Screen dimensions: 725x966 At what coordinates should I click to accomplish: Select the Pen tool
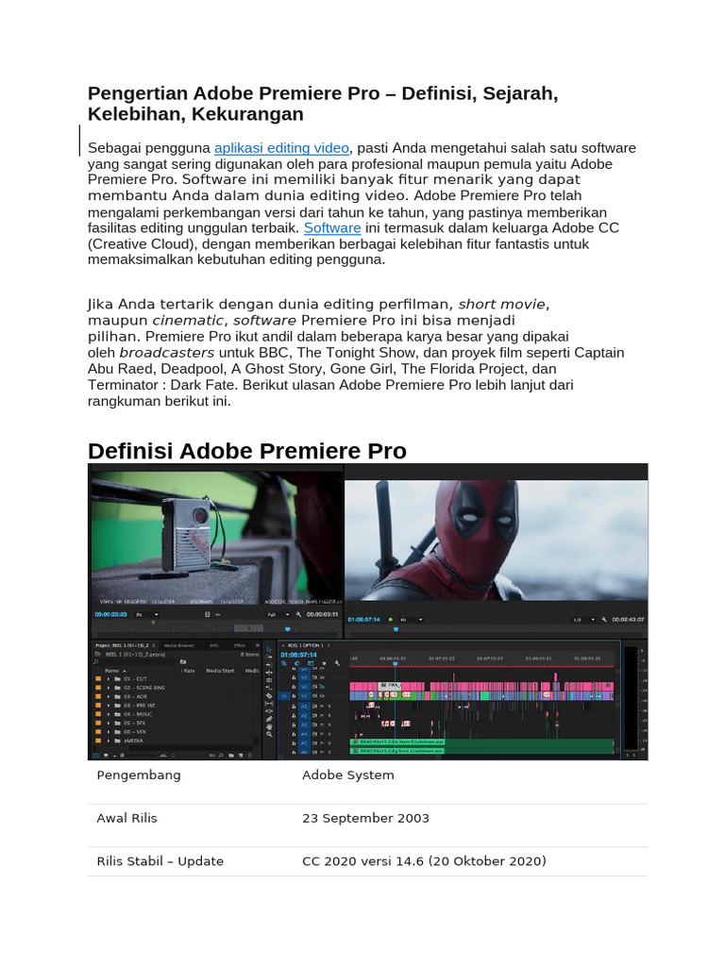tap(269, 719)
